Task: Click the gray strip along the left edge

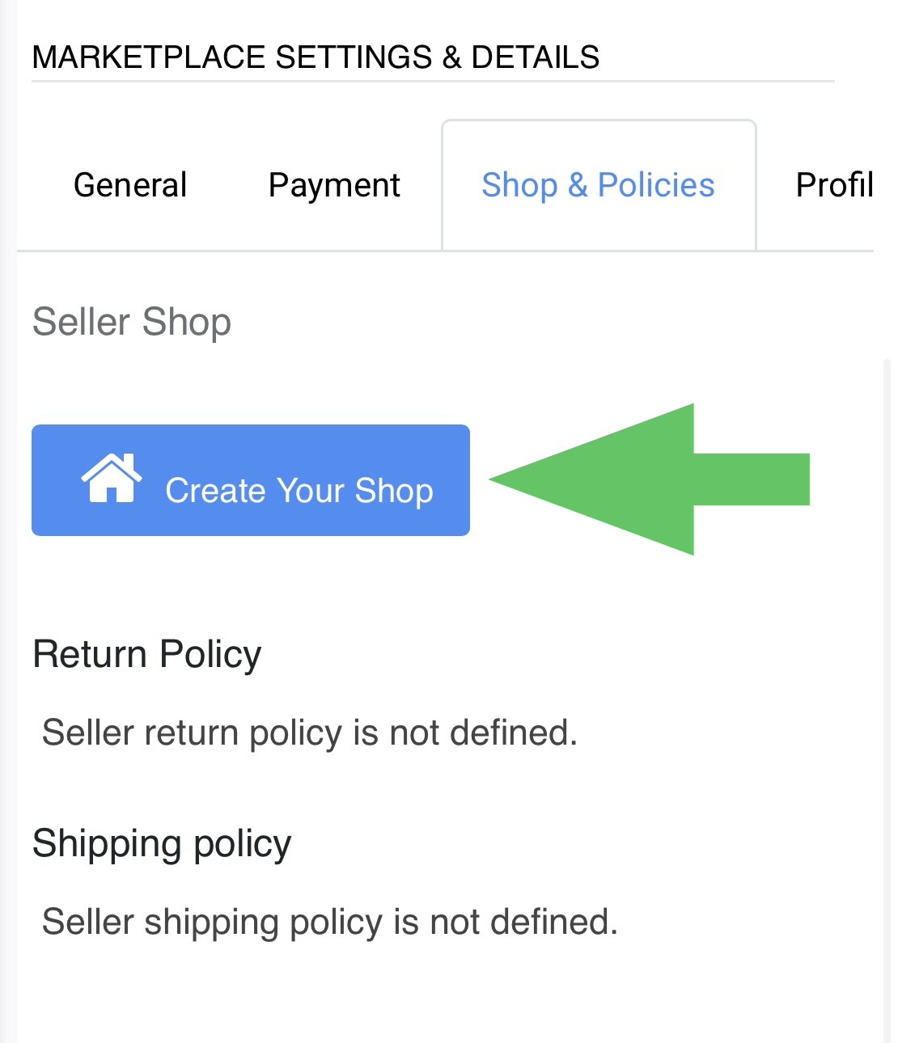Action: (7, 566)
